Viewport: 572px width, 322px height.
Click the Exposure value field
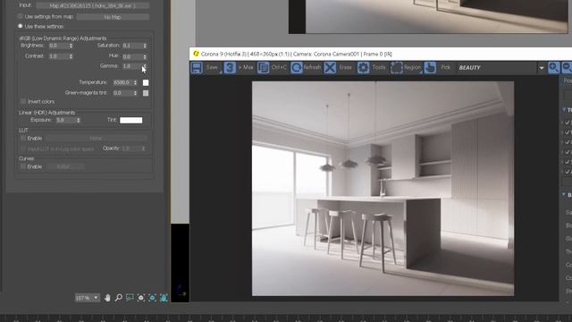click(x=65, y=120)
